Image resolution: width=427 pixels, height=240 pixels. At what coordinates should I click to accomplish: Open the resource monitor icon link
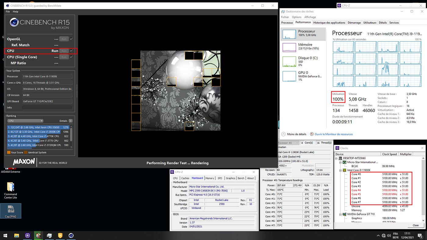point(312,134)
